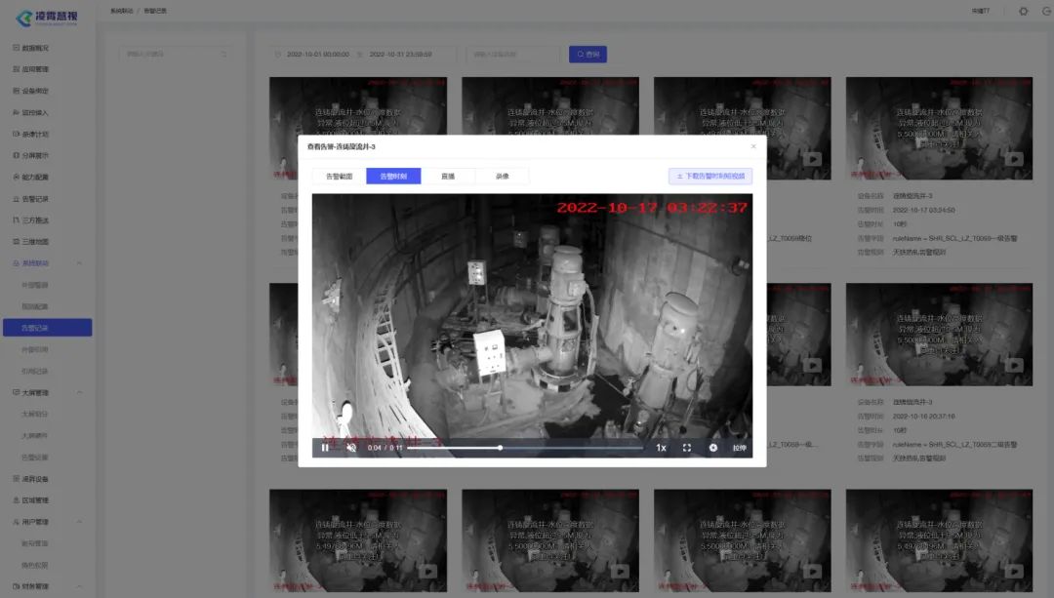The width and height of the screenshot is (1054, 598).
Task: Unmute the video with the speaker icon
Action: (x=351, y=448)
